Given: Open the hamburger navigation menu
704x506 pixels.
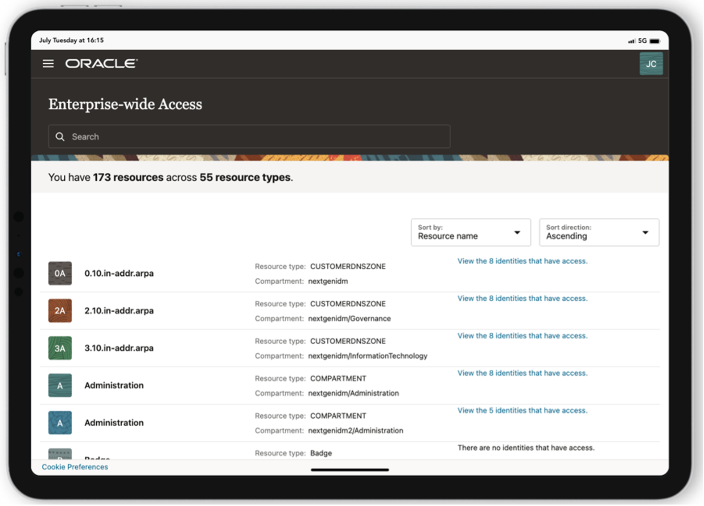Looking at the screenshot, I should click(48, 64).
